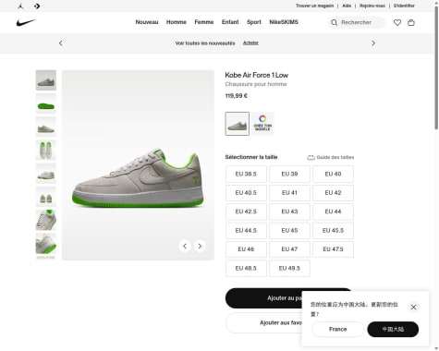Open the Jordan brand logo link
Viewport: 439px width, 351px height.
coord(20,6)
